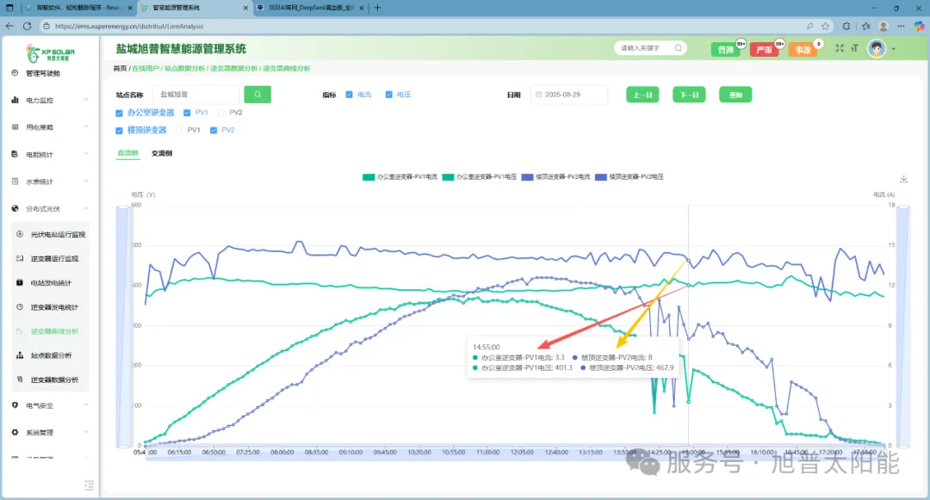Click the 严重 alarm button
930x500 pixels.
[764, 50]
